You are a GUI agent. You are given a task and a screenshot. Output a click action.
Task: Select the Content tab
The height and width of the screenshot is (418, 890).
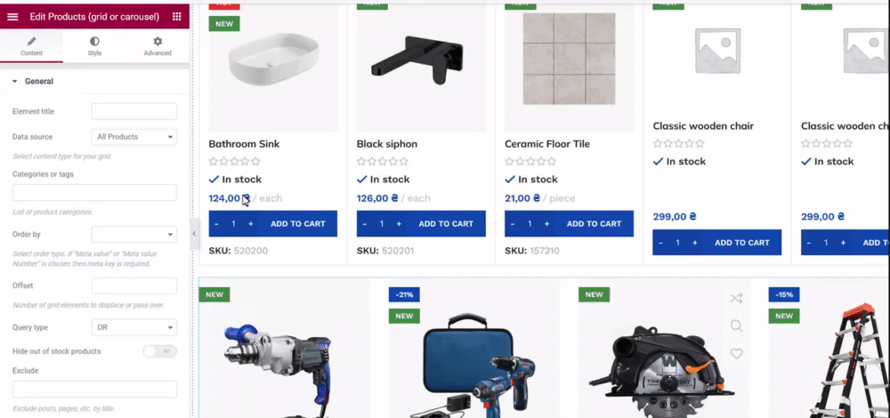click(31, 46)
